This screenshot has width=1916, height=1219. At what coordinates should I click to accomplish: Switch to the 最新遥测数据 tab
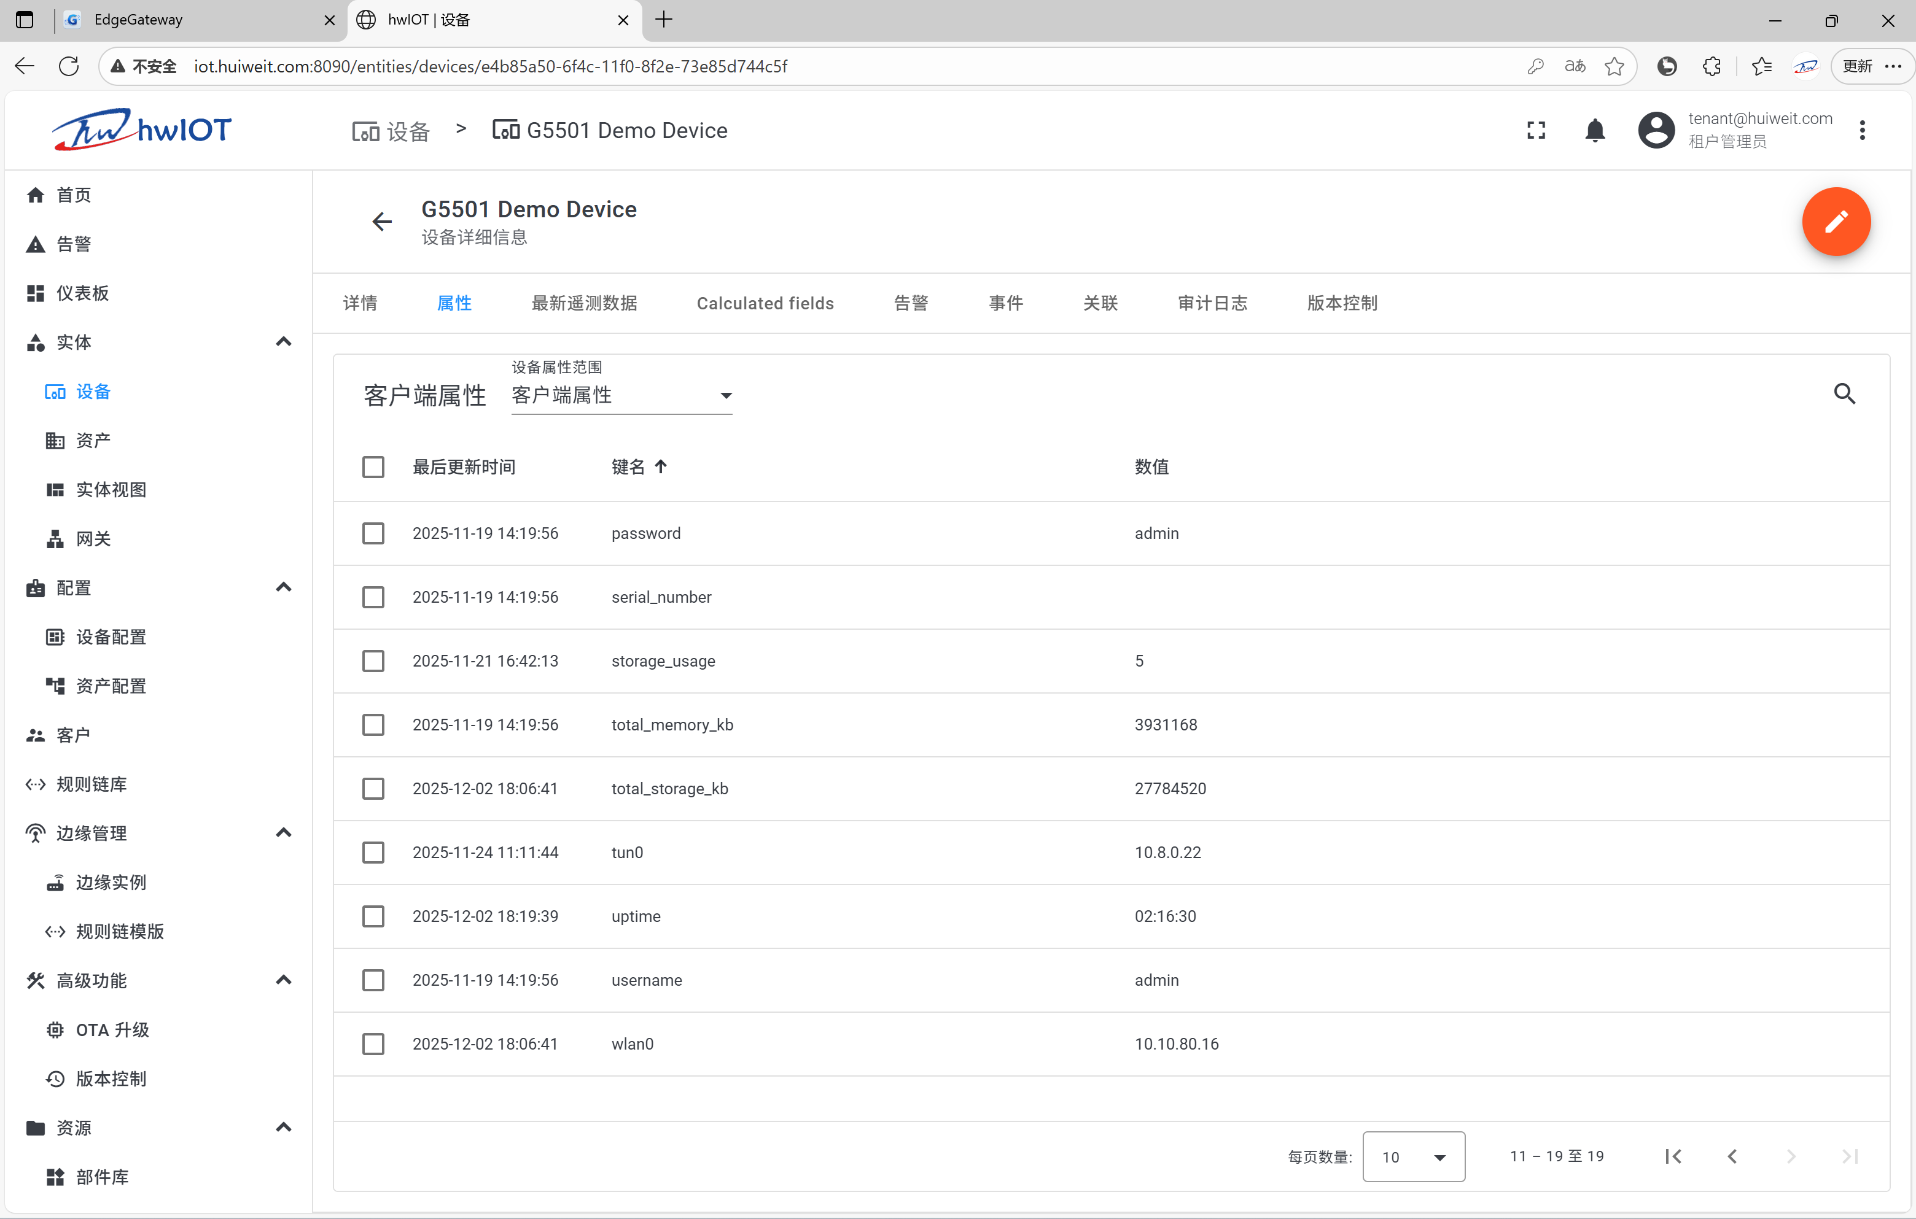(x=583, y=303)
